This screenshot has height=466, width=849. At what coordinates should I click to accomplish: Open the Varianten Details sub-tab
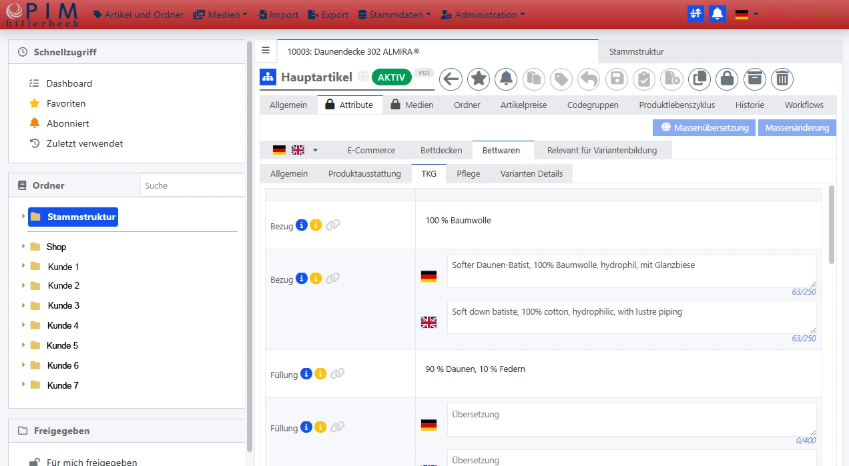[531, 173]
